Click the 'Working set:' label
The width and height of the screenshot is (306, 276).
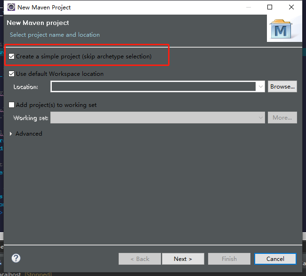coord(31,118)
